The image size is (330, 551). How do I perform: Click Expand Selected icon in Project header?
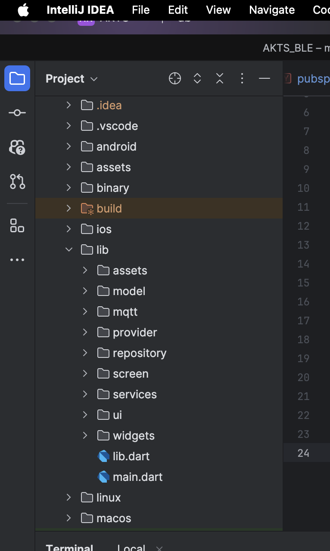[197, 78]
